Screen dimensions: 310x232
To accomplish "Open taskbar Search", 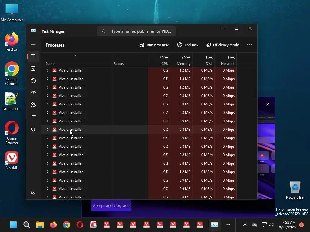I will click(27, 225).
